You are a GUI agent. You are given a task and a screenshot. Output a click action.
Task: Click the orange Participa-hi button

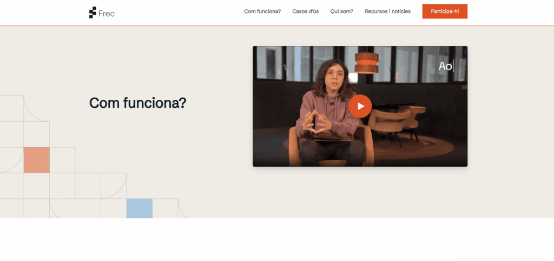445,11
